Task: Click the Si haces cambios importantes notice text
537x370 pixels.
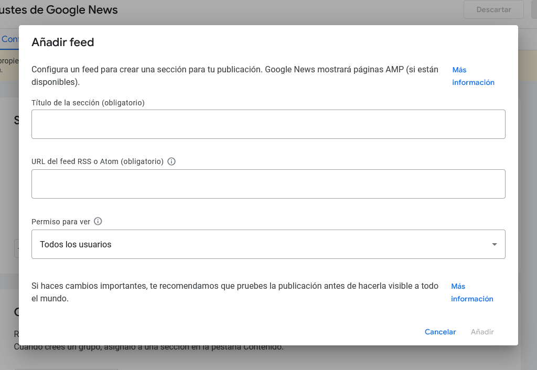Action: [234, 292]
